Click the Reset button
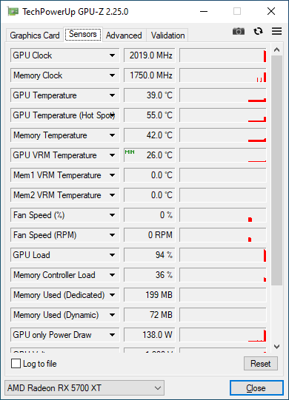This screenshot has width=289, height=400. tap(260, 363)
